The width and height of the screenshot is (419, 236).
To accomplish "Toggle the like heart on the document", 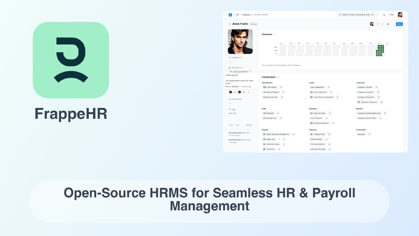I will [x=229, y=125].
